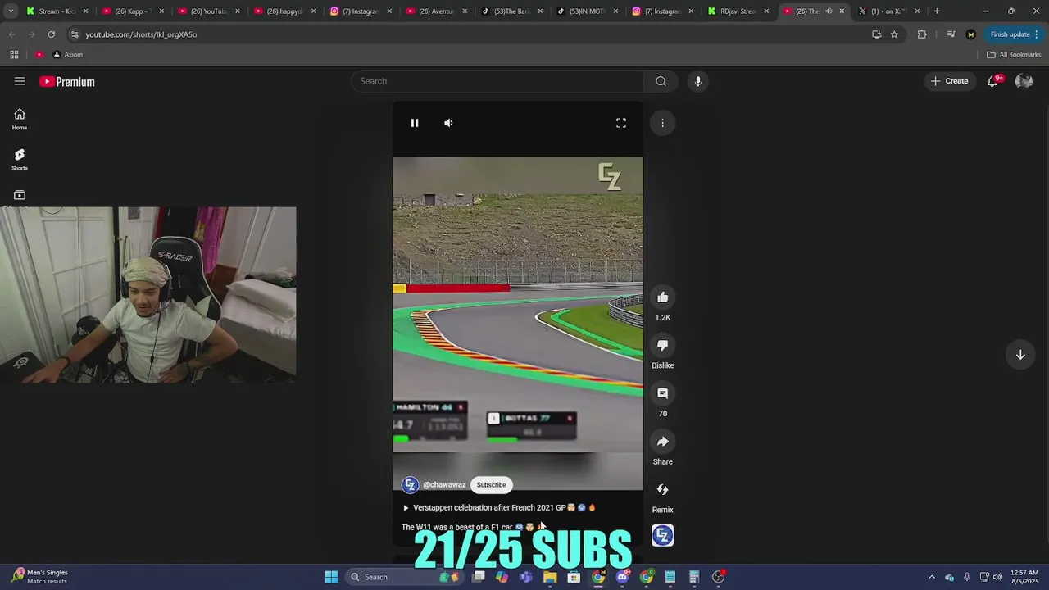The image size is (1049, 590).
Task: Subscribe to @chawawaz
Action: point(492,484)
